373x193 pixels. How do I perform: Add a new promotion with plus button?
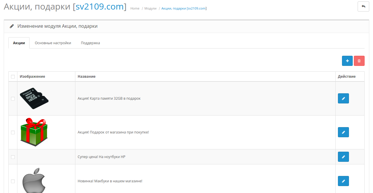(347, 61)
